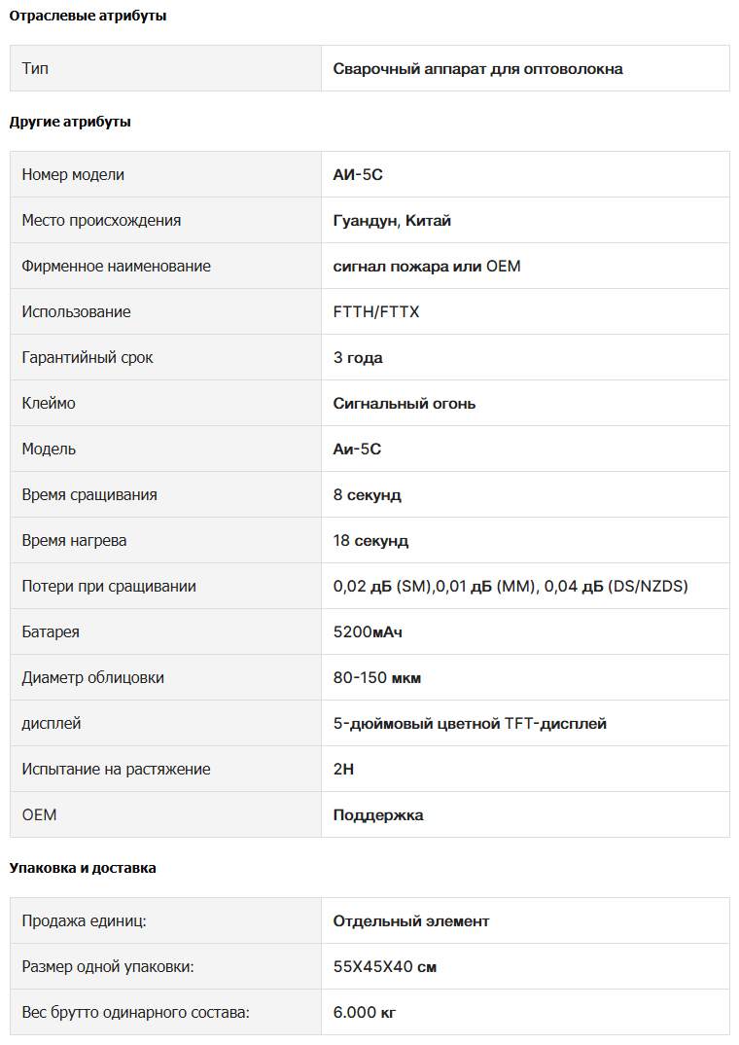The width and height of the screenshot is (739, 1045).
Task: Click the 'Гуандун, Китай' origin cell
Action: 392,221
